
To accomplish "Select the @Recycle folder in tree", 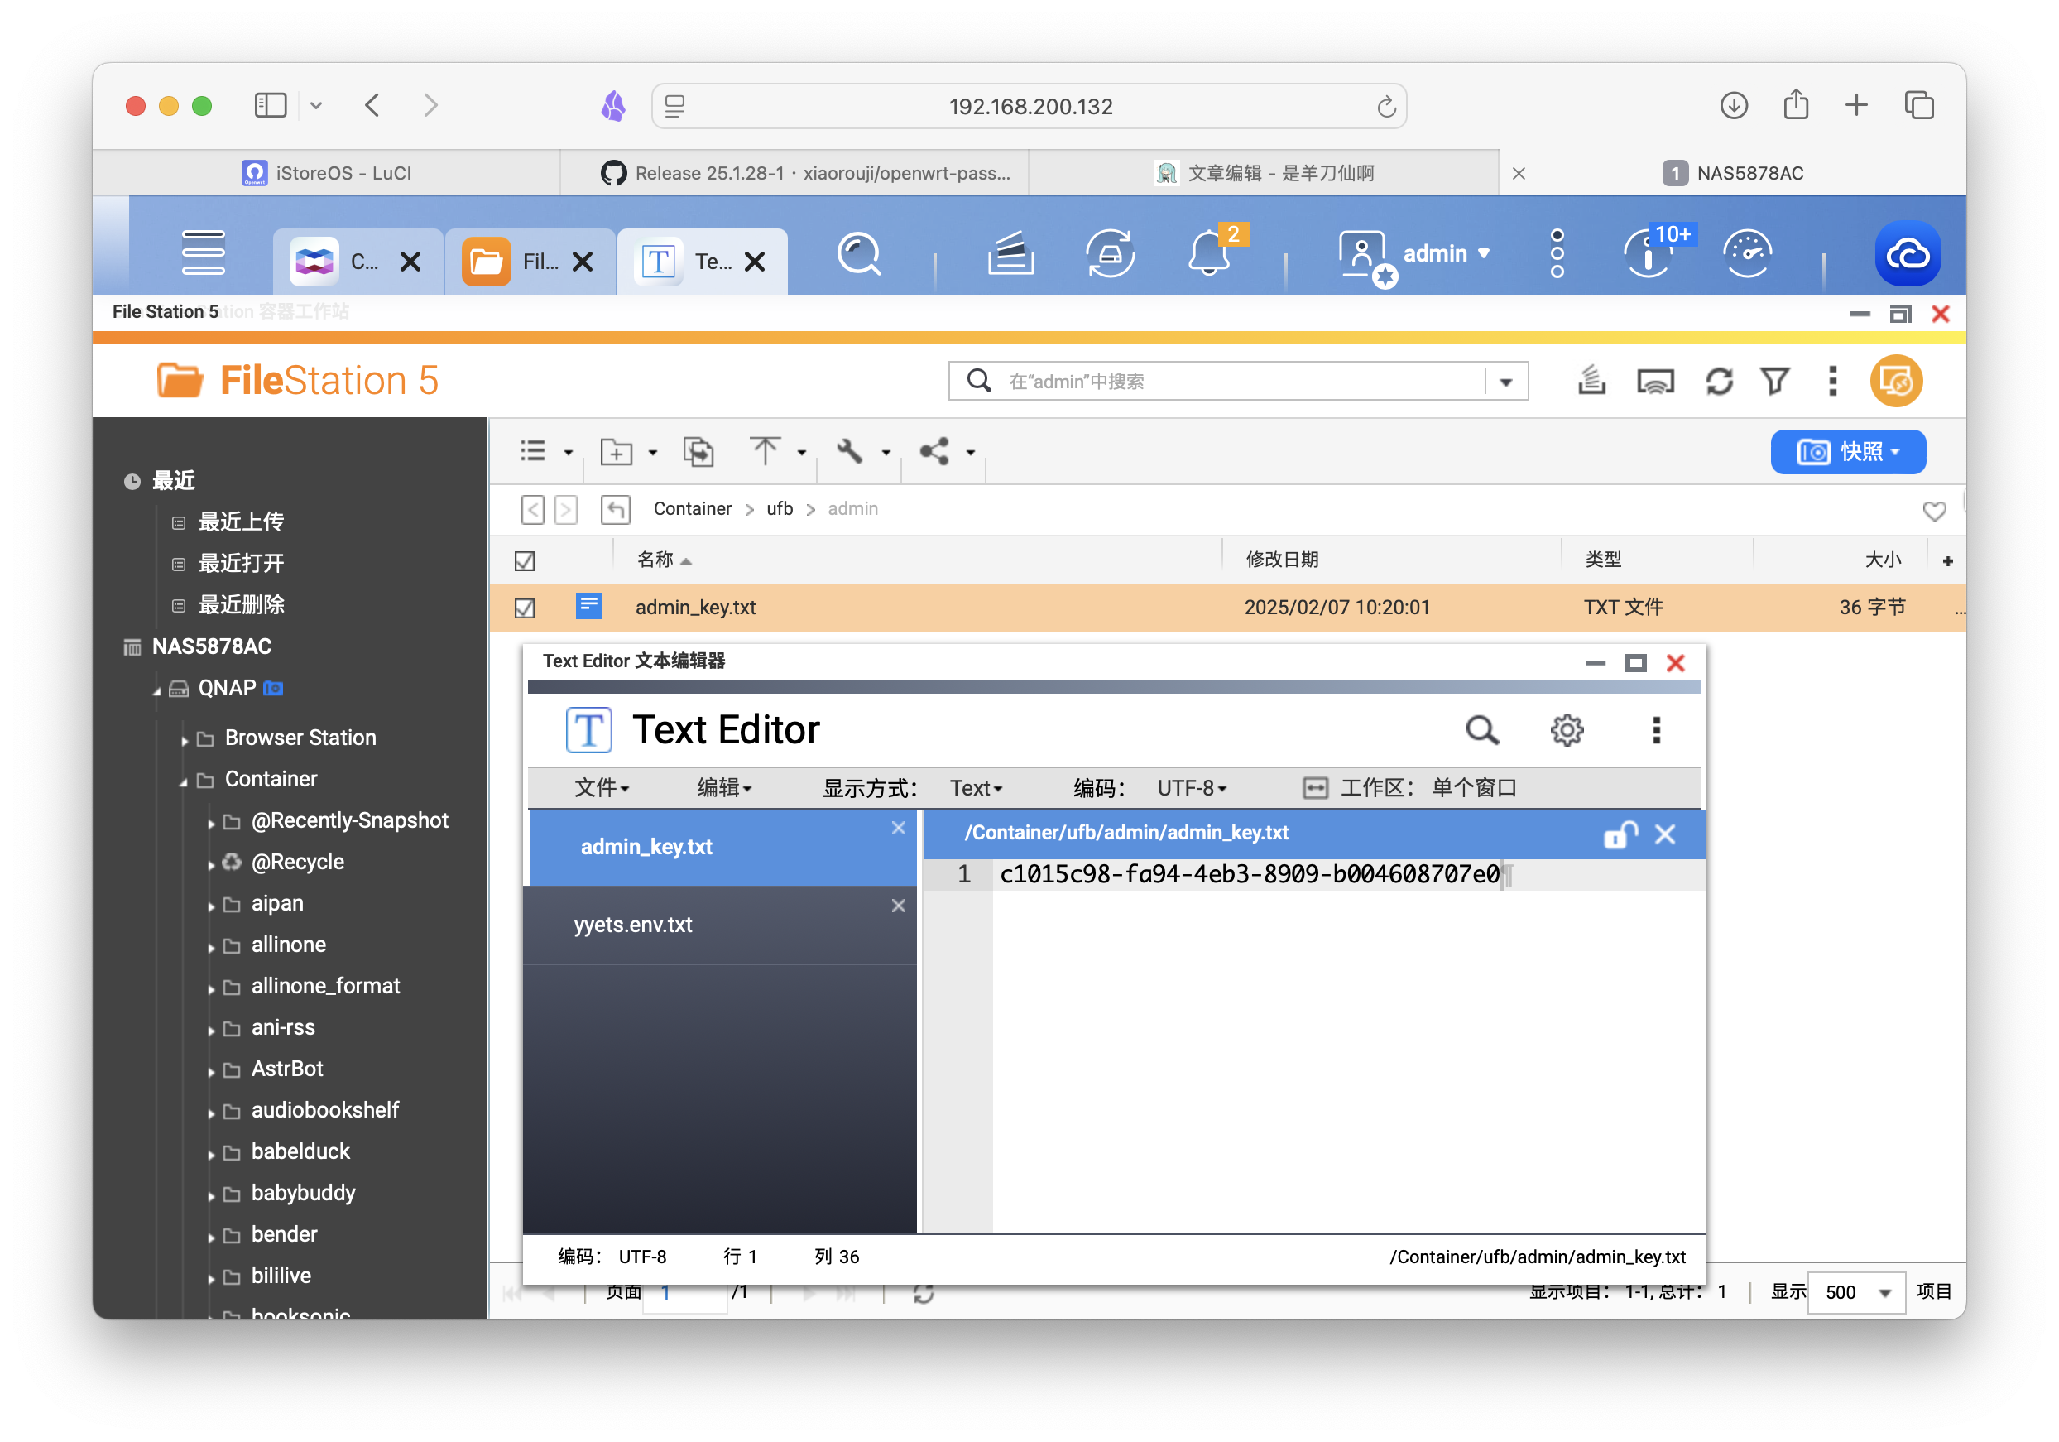I will [x=297, y=863].
